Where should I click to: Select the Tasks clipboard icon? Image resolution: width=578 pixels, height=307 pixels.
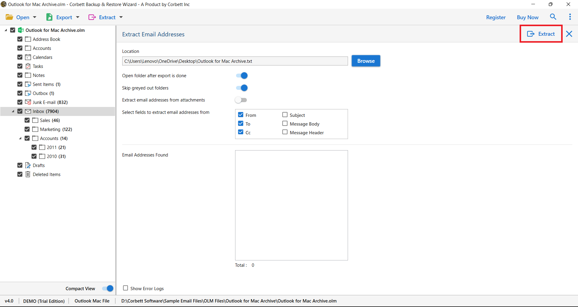pyautogui.click(x=28, y=66)
